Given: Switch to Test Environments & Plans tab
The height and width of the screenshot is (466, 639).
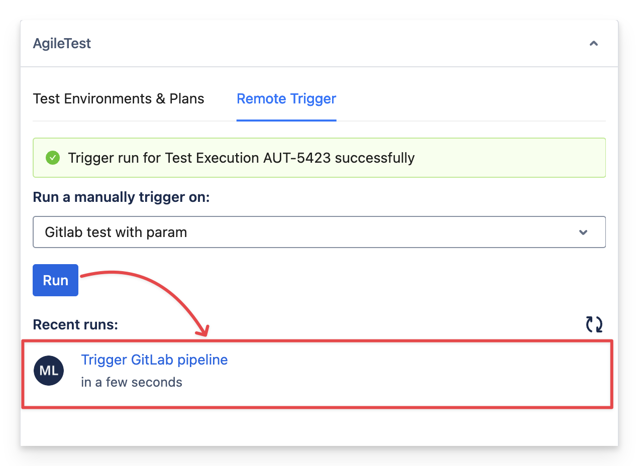Looking at the screenshot, I should click(119, 99).
